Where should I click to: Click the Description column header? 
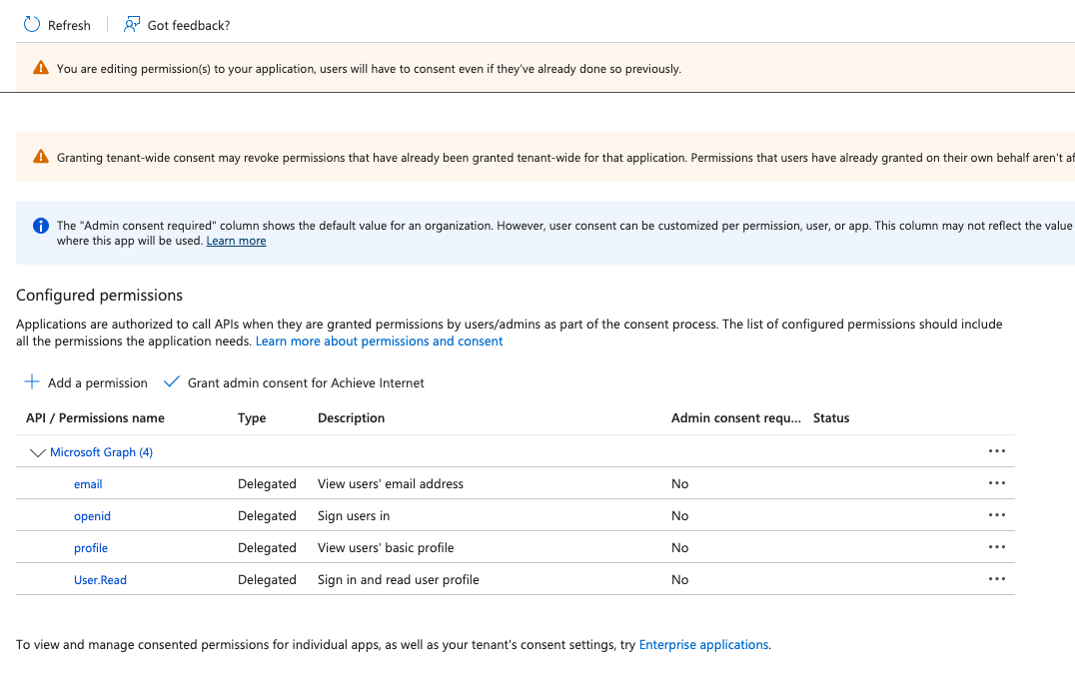pos(351,418)
